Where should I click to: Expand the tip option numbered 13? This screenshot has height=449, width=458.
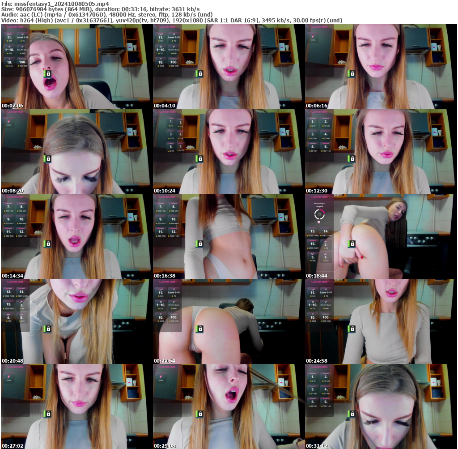click(313, 231)
